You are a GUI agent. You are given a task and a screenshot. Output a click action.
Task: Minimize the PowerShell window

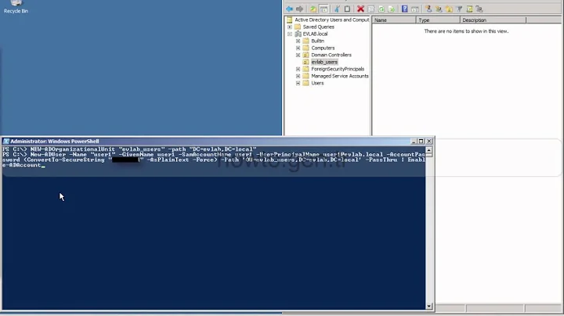(x=414, y=142)
